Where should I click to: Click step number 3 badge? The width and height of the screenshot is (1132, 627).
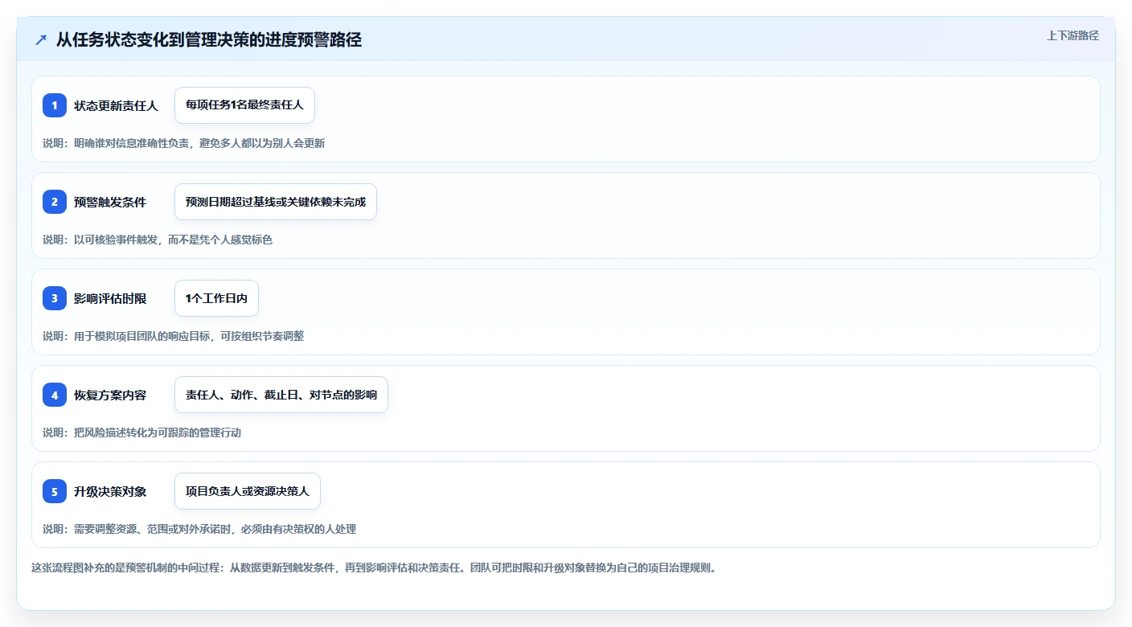[x=55, y=298]
